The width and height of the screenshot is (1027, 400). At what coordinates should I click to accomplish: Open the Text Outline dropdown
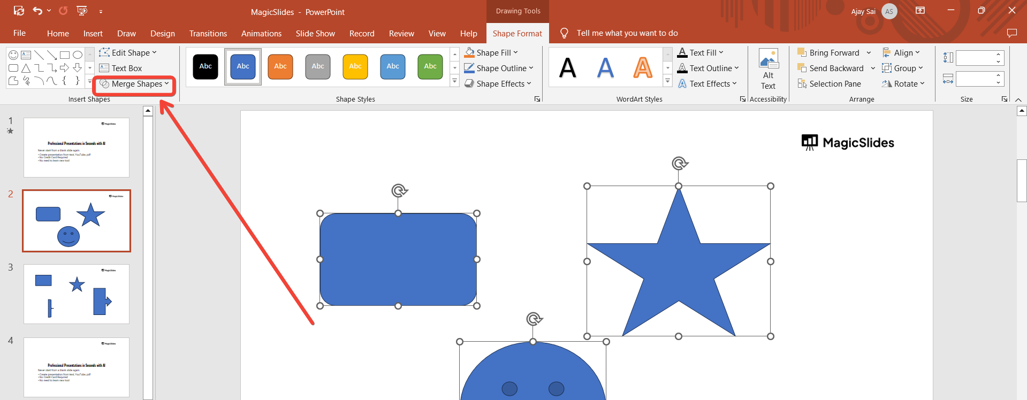(x=708, y=68)
